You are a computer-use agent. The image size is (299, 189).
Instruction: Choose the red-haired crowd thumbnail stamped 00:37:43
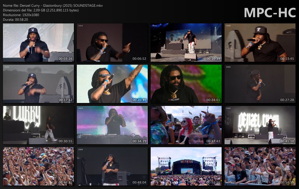pyautogui.click(x=186, y=125)
